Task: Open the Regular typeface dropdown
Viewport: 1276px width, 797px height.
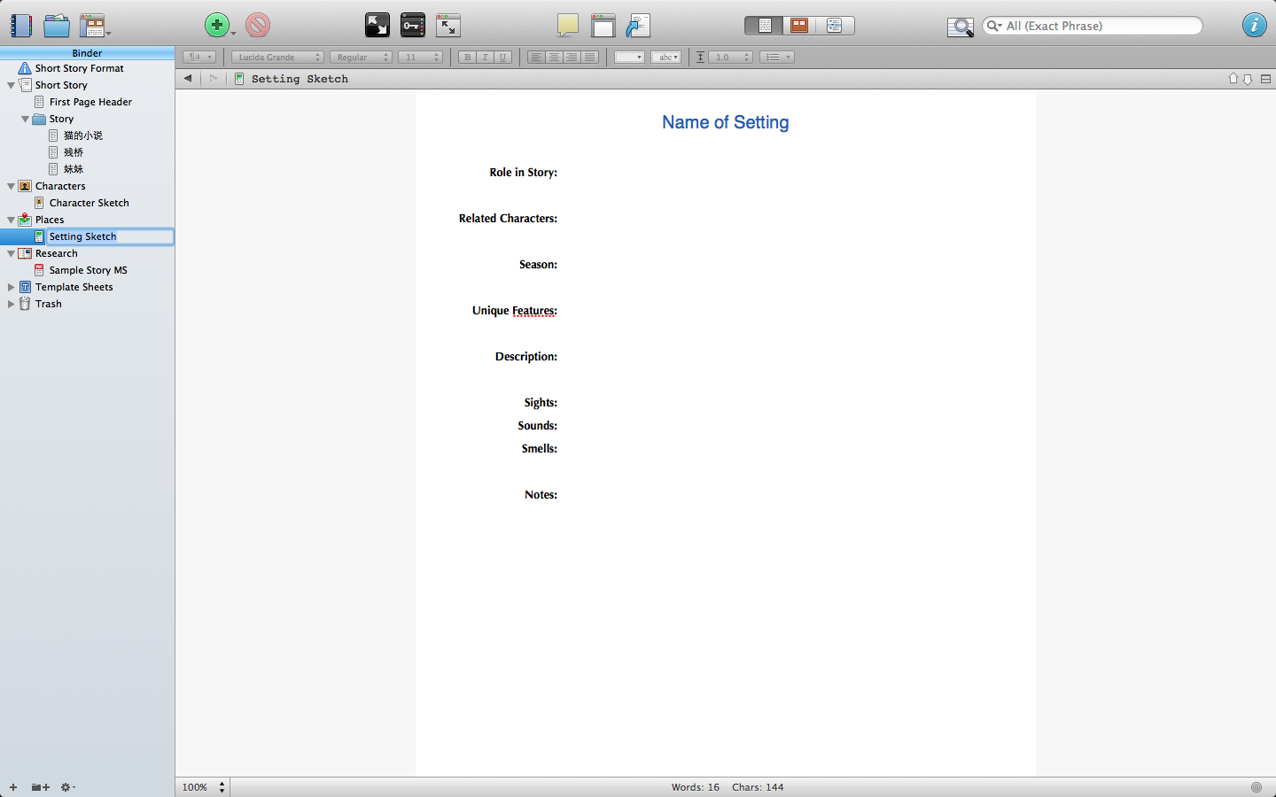Action: point(361,57)
